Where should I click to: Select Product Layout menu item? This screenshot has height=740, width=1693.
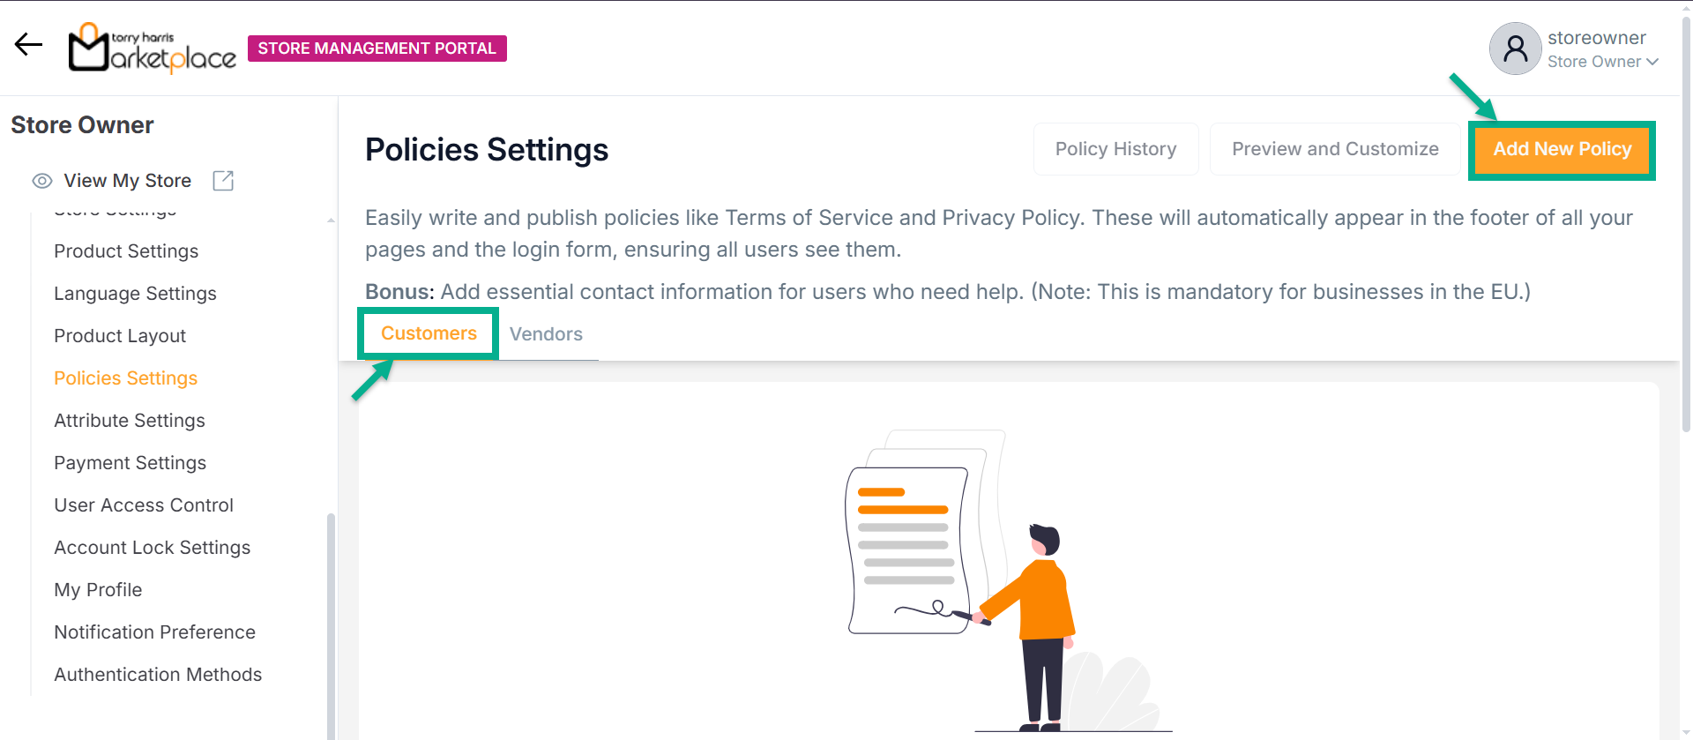pyautogui.click(x=120, y=336)
